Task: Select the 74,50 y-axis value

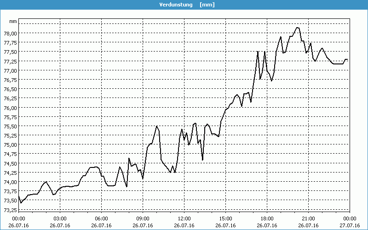Action: pos(11,163)
